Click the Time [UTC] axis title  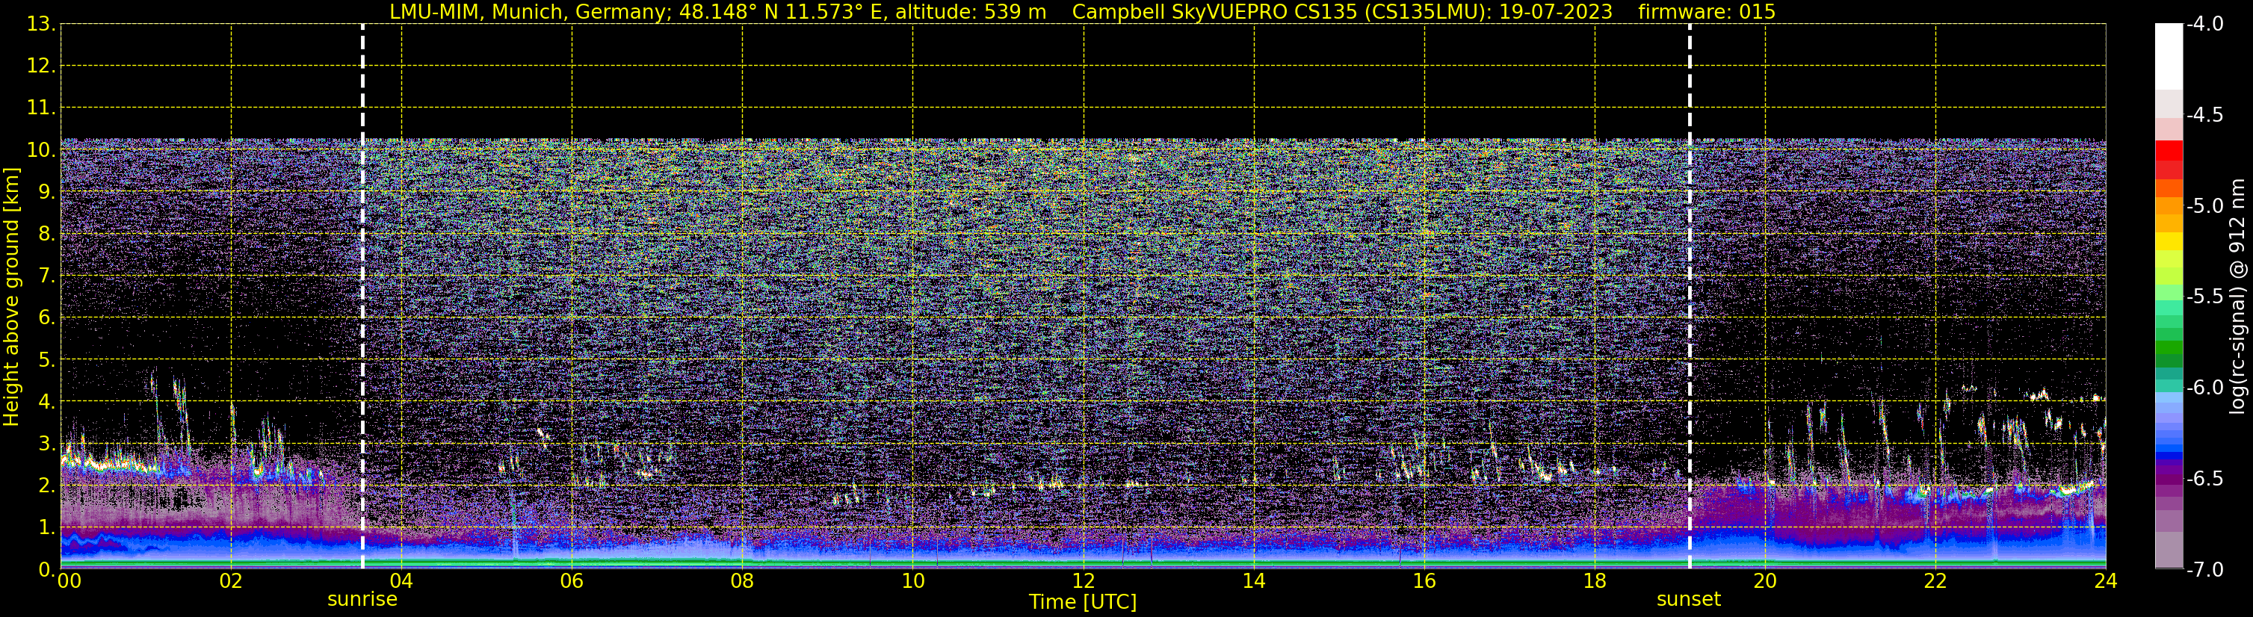tap(1083, 602)
